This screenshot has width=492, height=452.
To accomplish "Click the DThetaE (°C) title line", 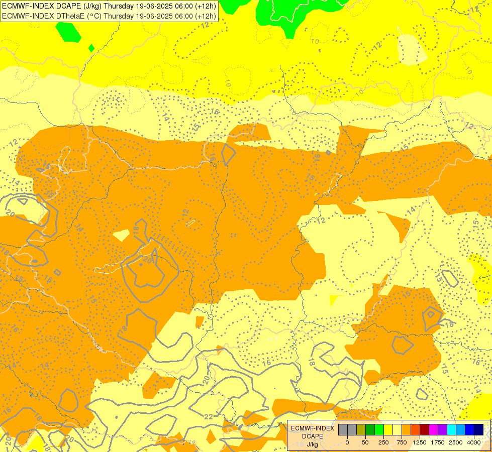I will click(x=109, y=16).
